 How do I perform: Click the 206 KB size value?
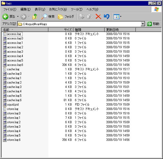pyautogui.click(x=67, y=65)
